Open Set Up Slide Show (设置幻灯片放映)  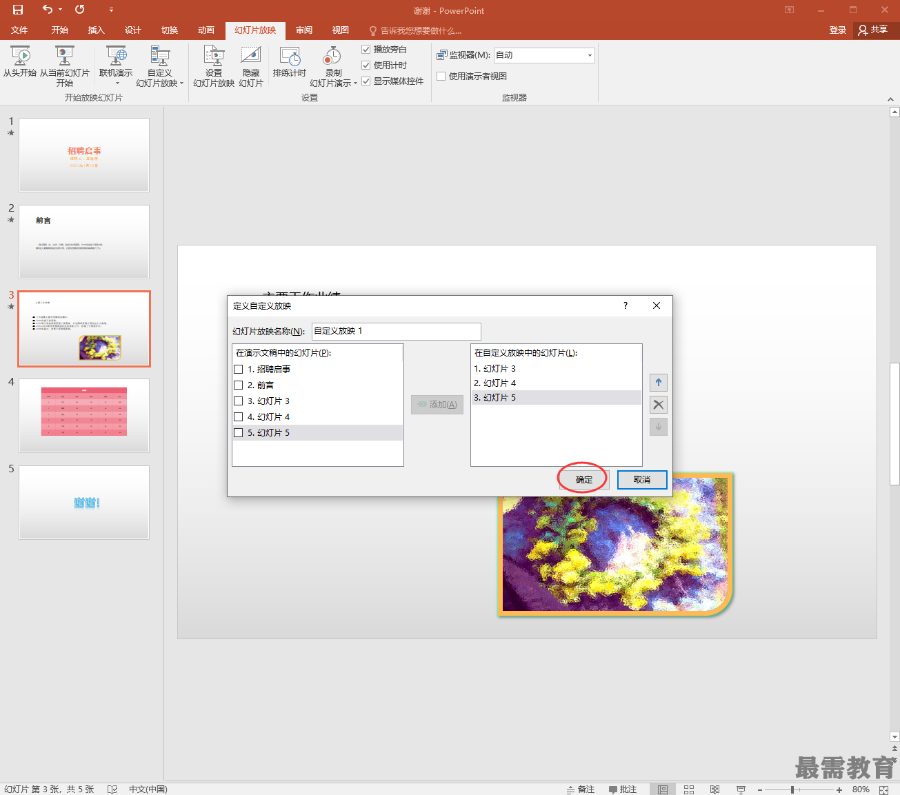[214, 66]
